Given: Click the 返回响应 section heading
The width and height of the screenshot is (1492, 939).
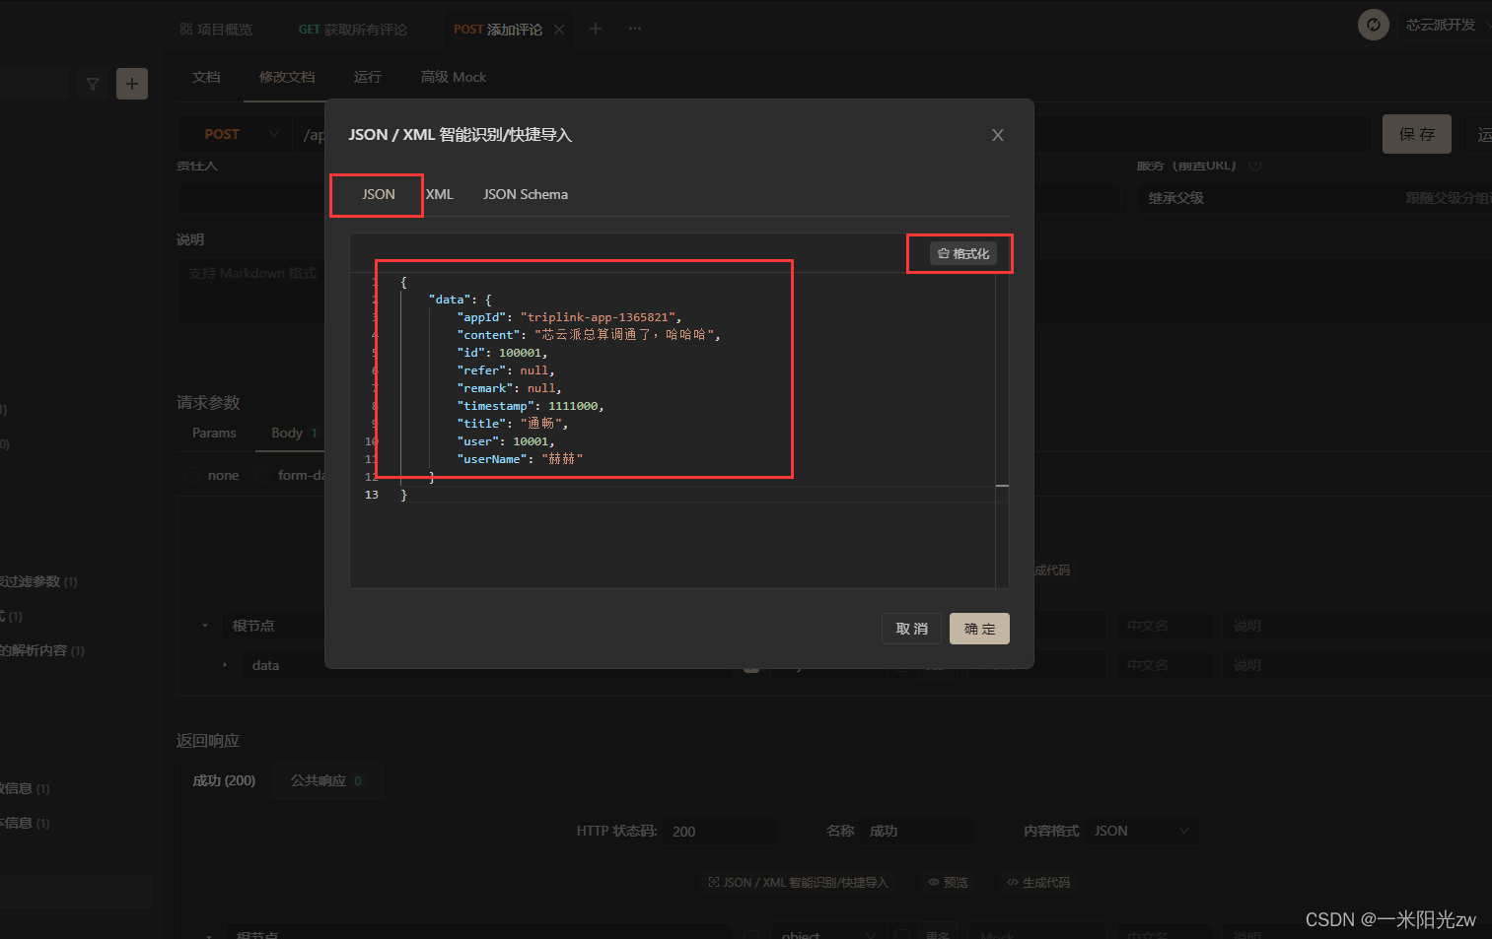Looking at the screenshot, I should pyautogui.click(x=208, y=741).
